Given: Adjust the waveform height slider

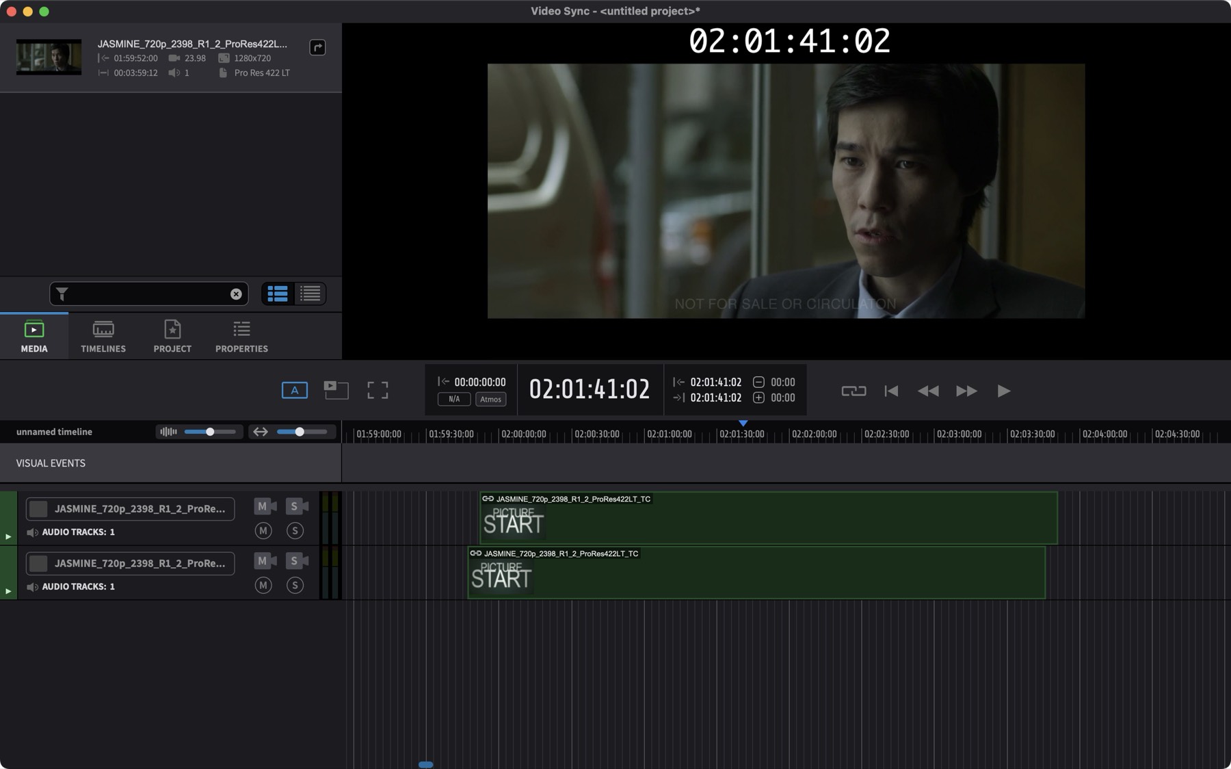Looking at the screenshot, I should coord(211,432).
